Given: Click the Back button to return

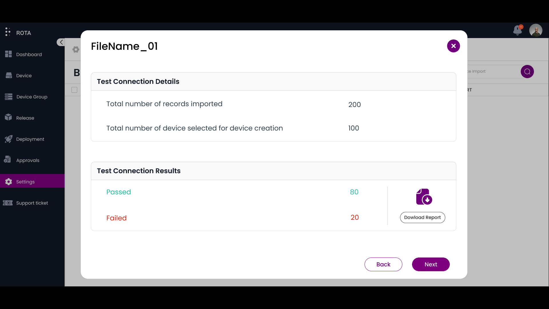Looking at the screenshot, I should coord(383,264).
